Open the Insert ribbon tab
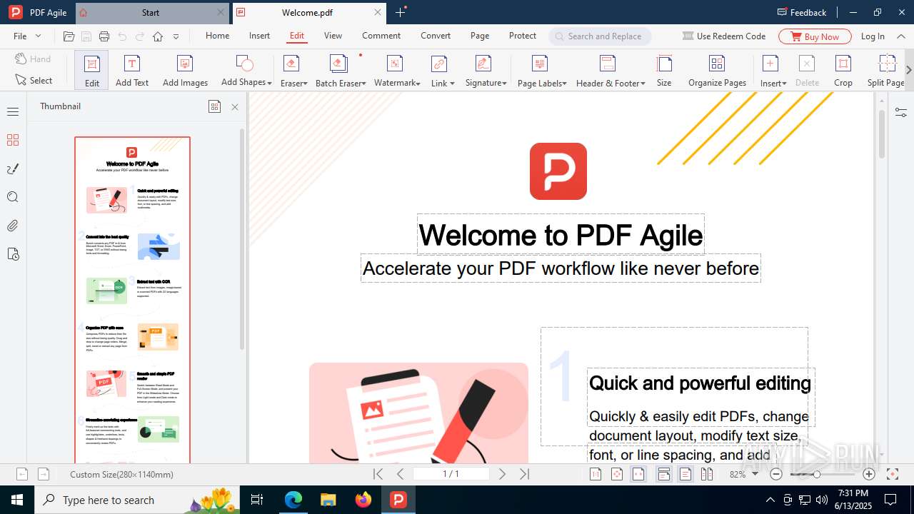 point(259,36)
